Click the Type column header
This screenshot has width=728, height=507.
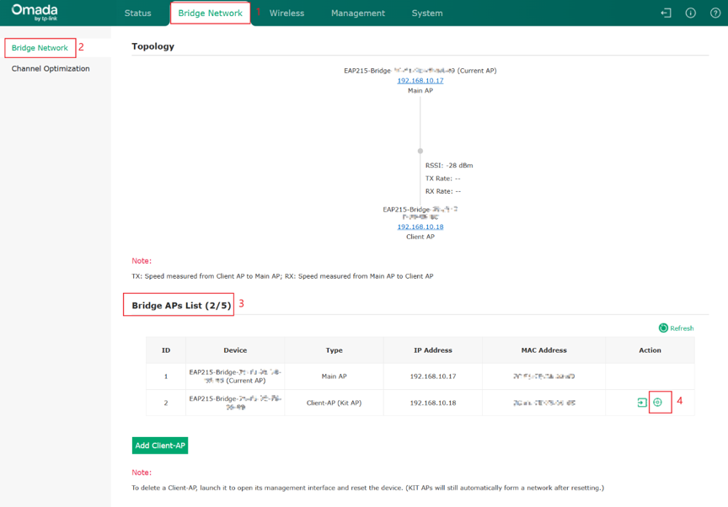[335, 350]
